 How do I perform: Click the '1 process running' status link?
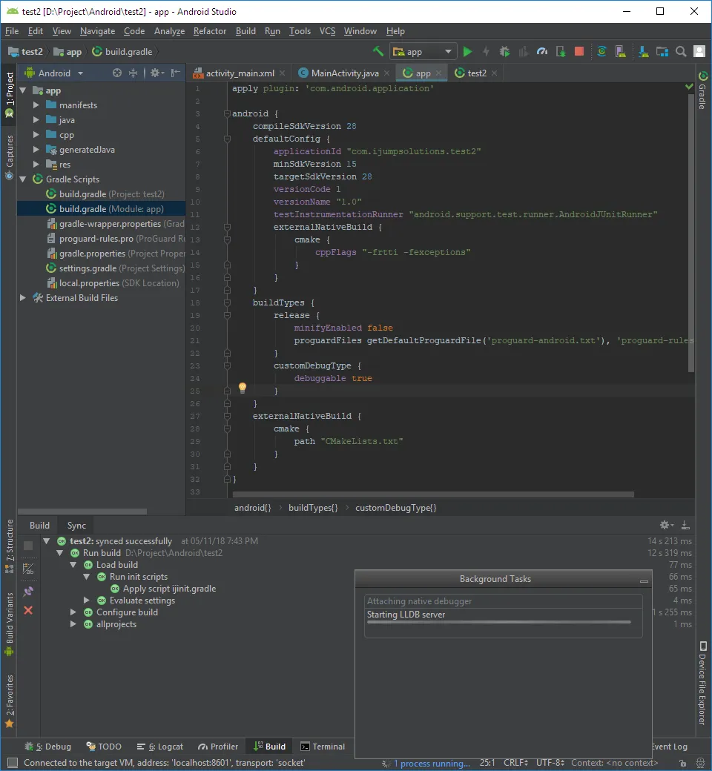click(x=431, y=763)
